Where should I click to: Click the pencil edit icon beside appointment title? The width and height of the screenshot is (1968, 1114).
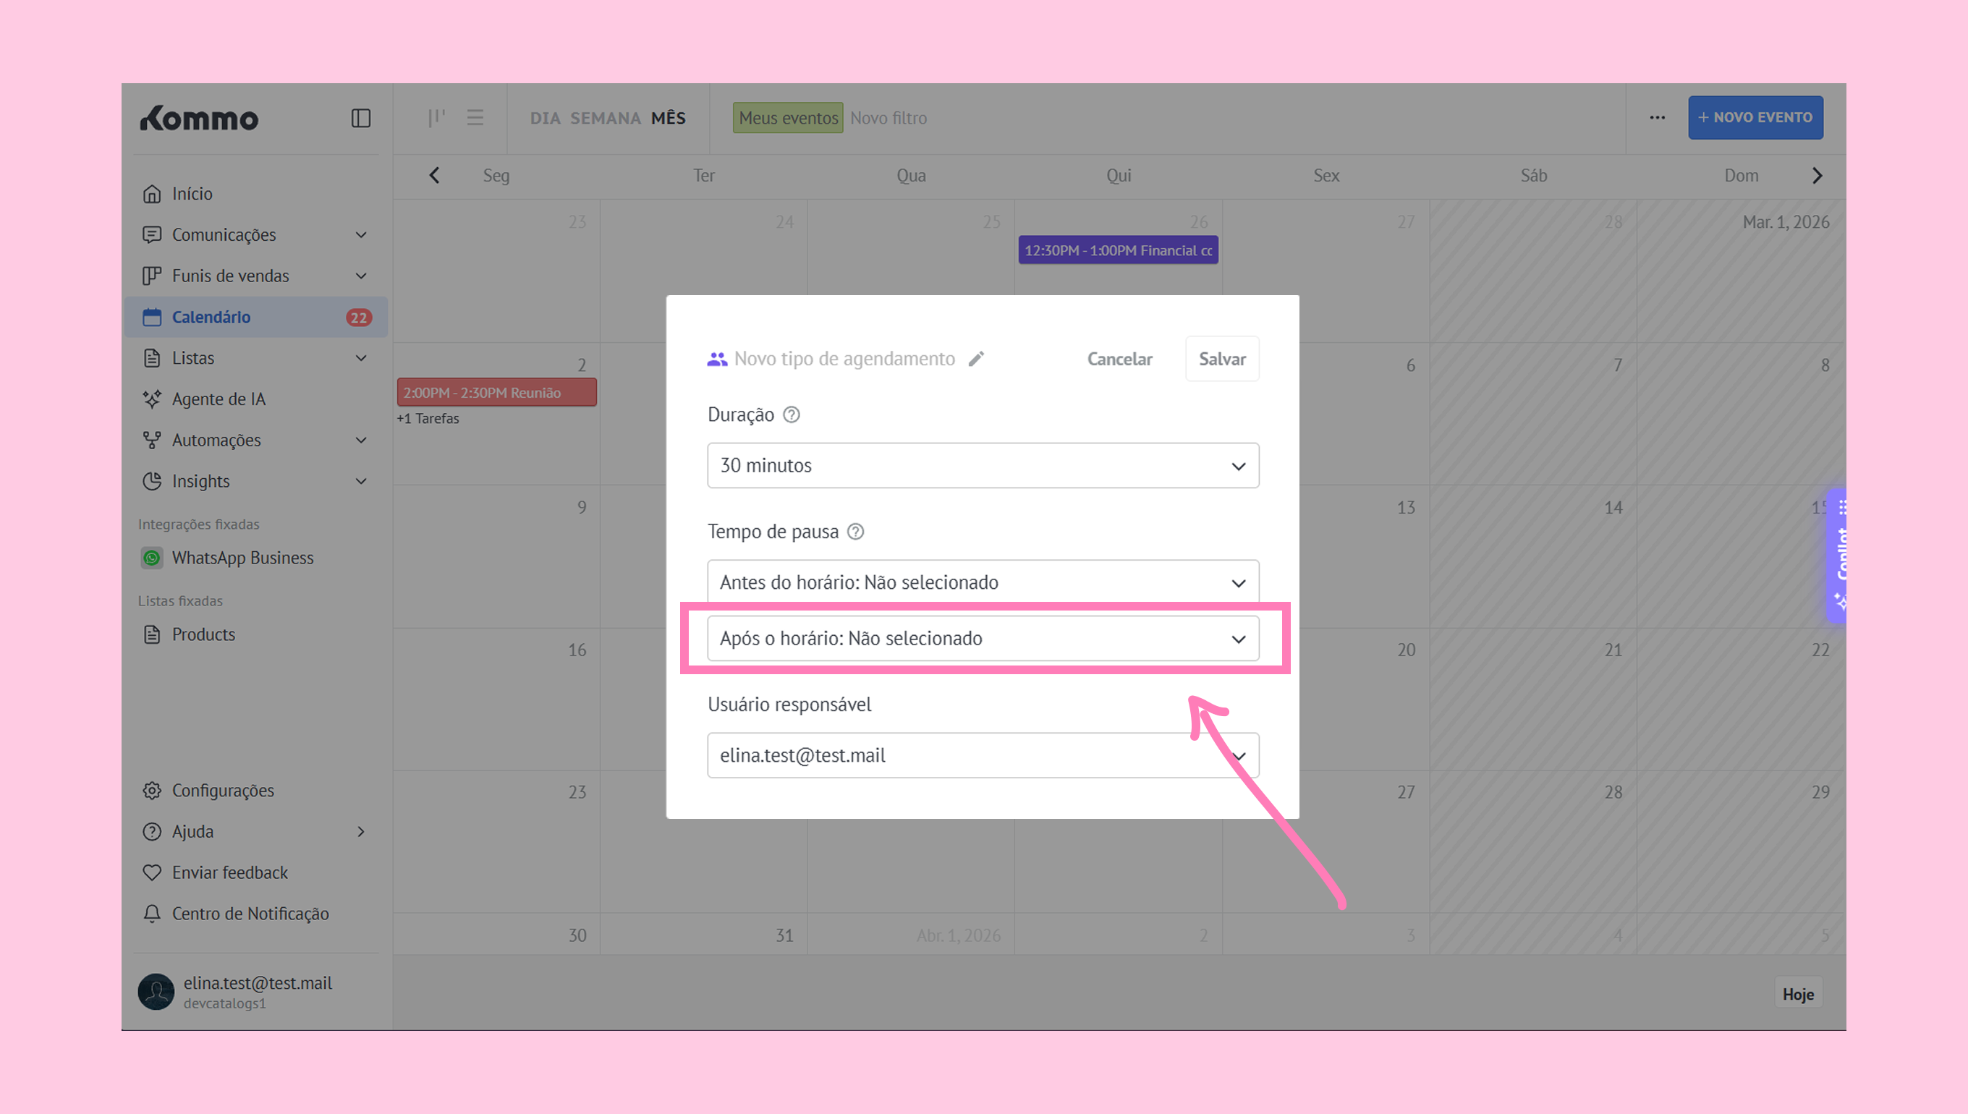(x=975, y=359)
